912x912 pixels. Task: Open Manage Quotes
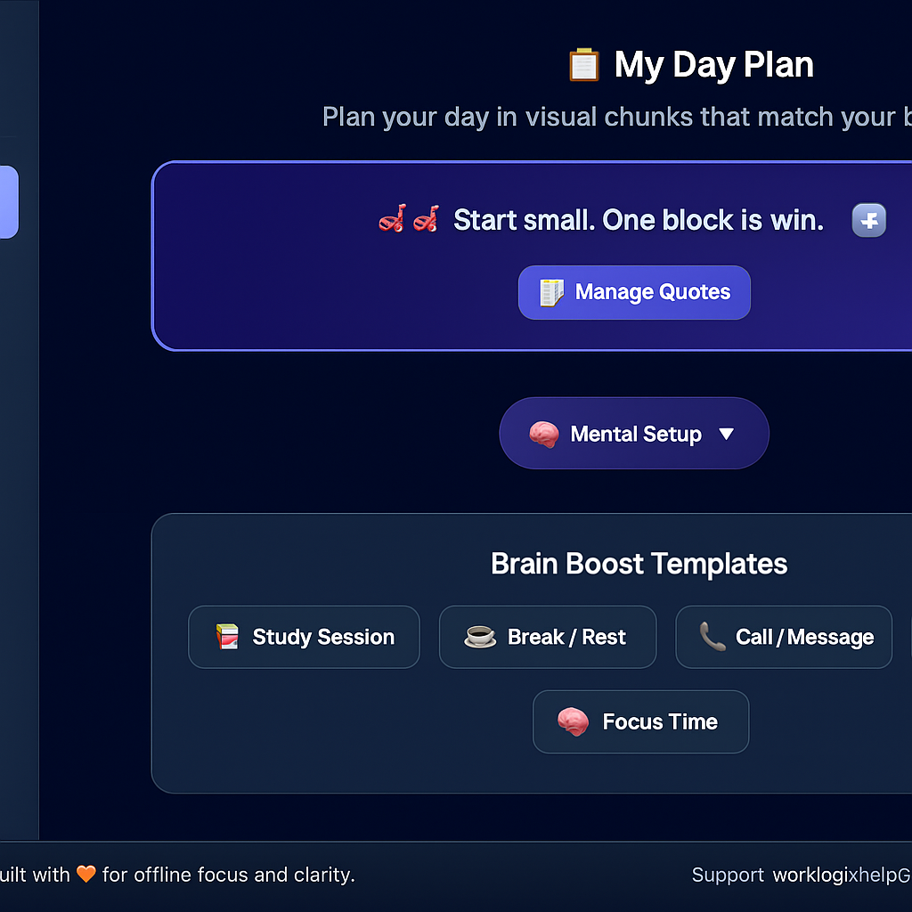pos(634,292)
